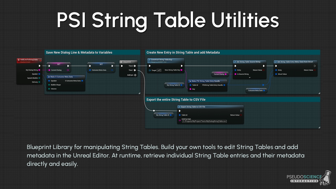Click the CSVFile Path input pin
This screenshot has height=189, width=336.
[x=180, y=120]
